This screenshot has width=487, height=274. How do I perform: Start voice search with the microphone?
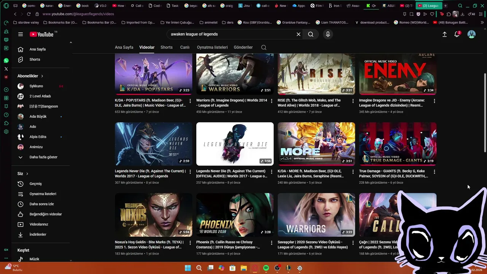(328, 34)
